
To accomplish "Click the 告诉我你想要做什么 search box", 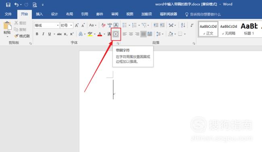I will [203, 14].
